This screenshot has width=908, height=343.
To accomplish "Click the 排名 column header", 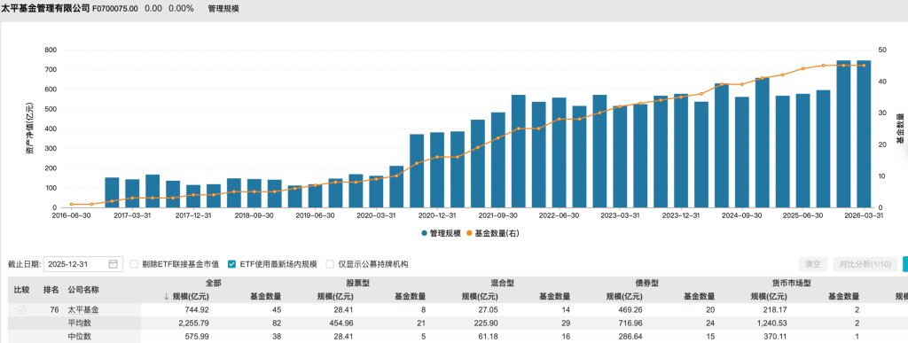I will pyautogui.click(x=51, y=290).
